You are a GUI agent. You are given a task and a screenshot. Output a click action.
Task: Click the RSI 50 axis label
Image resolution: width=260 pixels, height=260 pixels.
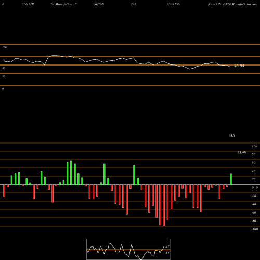[x=4, y=68]
